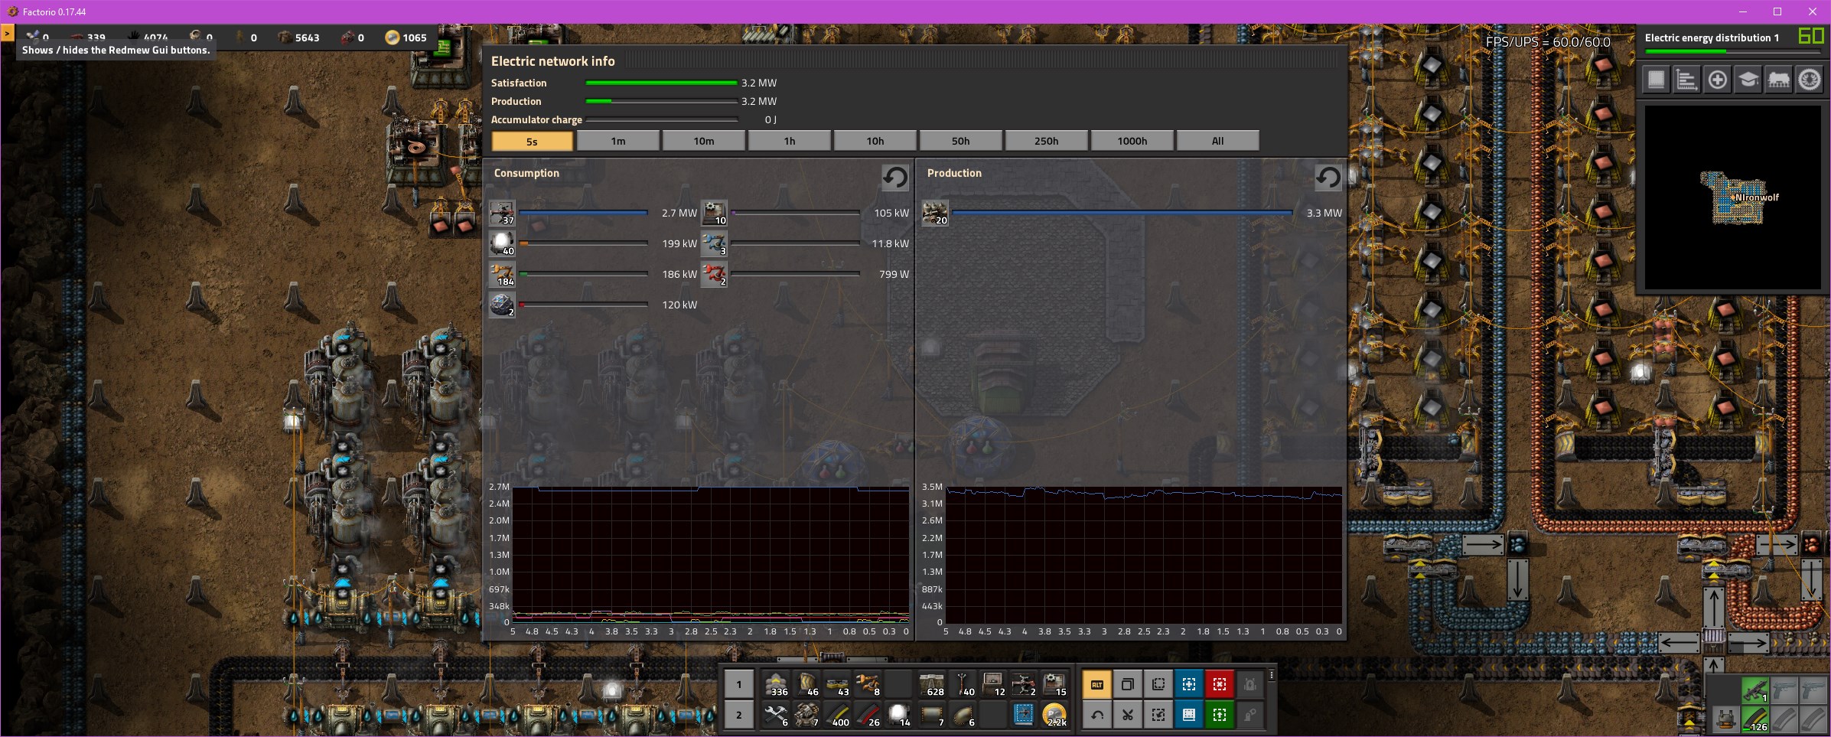The width and height of the screenshot is (1831, 737).
Task: Click the long-handed inserter consumption icon (2)
Action: pyautogui.click(x=715, y=274)
